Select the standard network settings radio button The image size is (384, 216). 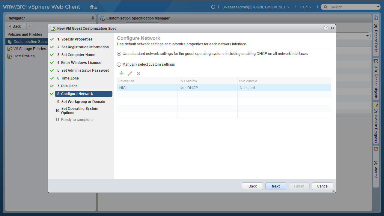click(119, 54)
